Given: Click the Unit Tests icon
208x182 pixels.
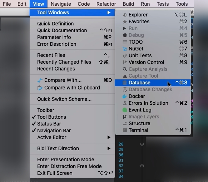Looking at the screenshot, I should pyautogui.click(x=125, y=55).
